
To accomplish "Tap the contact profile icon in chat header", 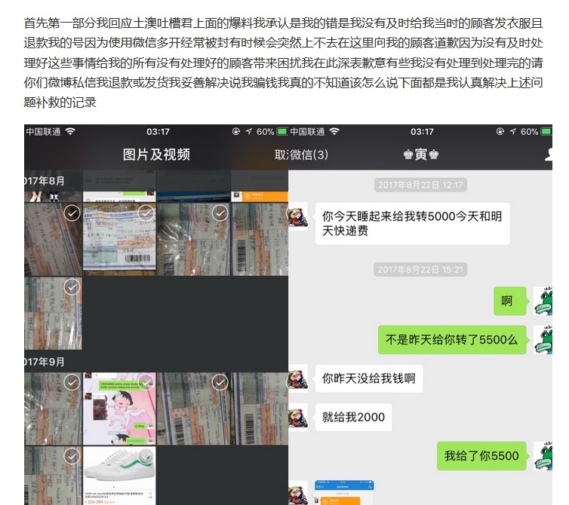I will (548, 155).
